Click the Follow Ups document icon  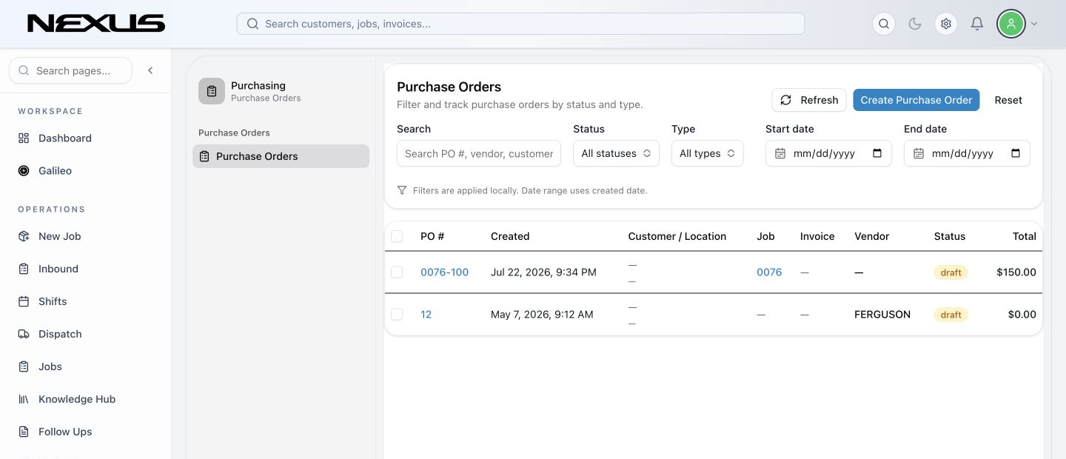click(x=24, y=432)
